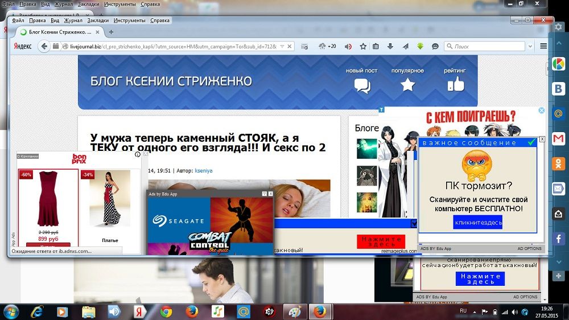Close the 'важное сообщение' popup

pos(542,139)
